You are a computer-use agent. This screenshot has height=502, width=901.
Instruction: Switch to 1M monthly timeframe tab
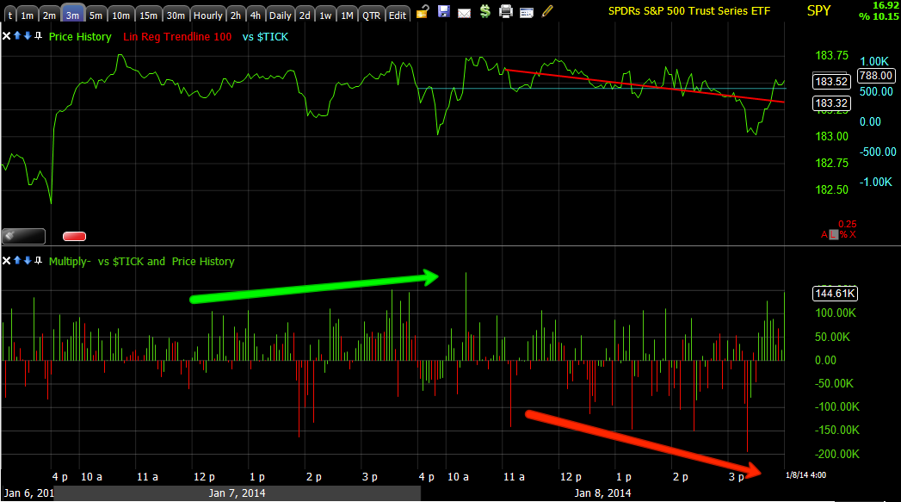pyautogui.click(x=347, y=15)
